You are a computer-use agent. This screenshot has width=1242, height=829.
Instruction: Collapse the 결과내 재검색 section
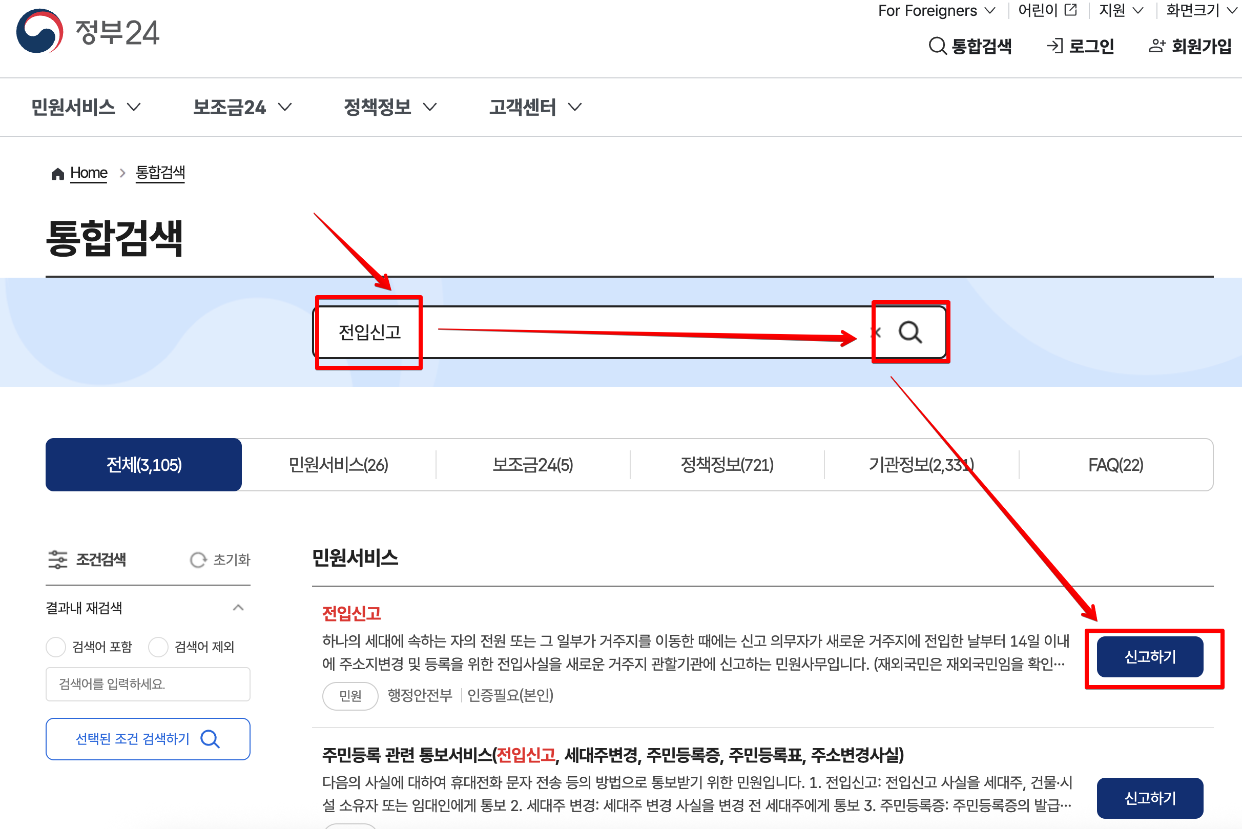pyautogui.click(x=238, y=608)
